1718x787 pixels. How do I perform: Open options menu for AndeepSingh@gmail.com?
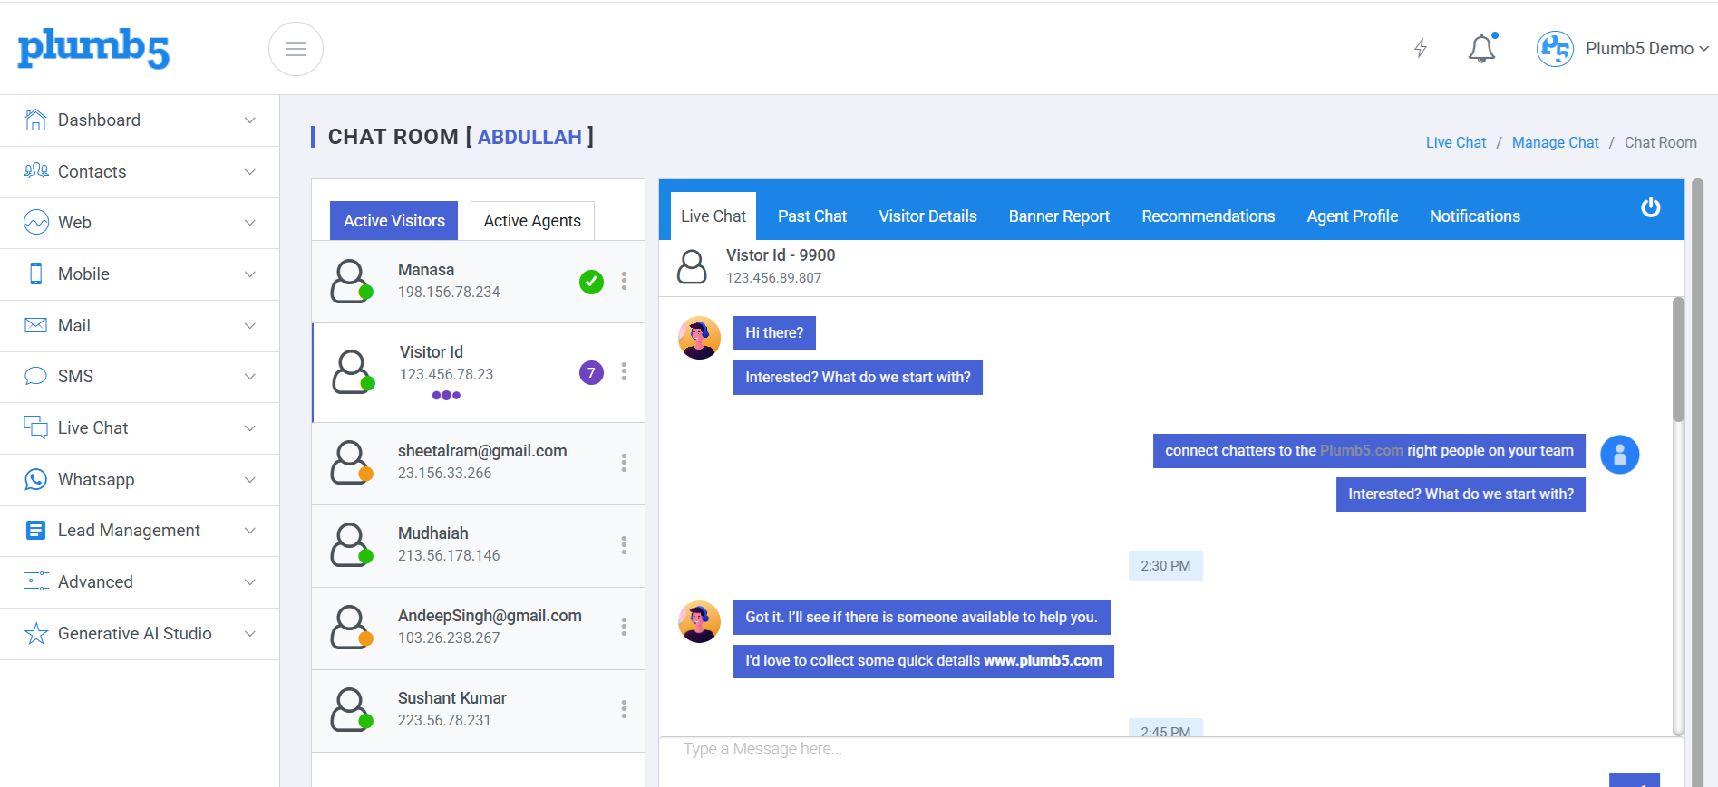624,627
